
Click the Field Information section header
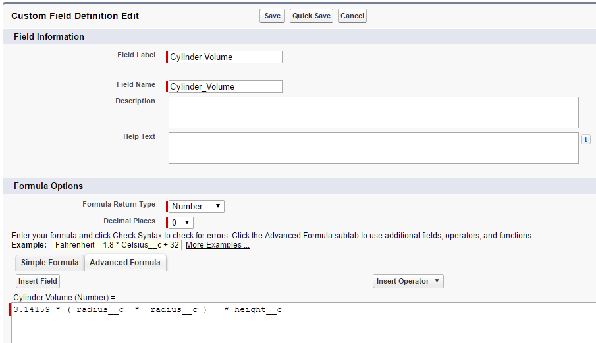coord(49,37)
